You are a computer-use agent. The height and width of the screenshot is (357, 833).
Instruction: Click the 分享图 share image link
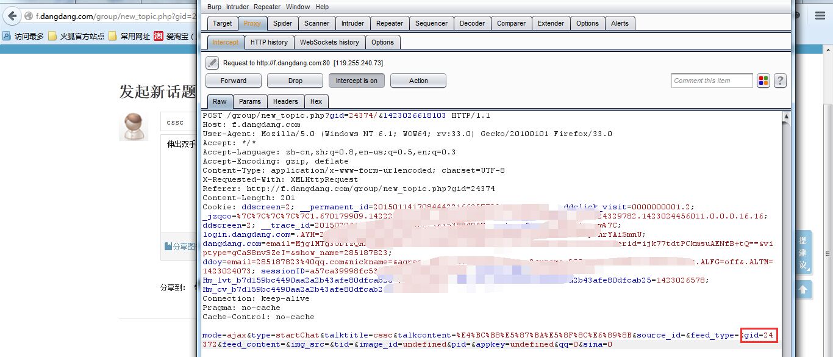coord(180,247)
